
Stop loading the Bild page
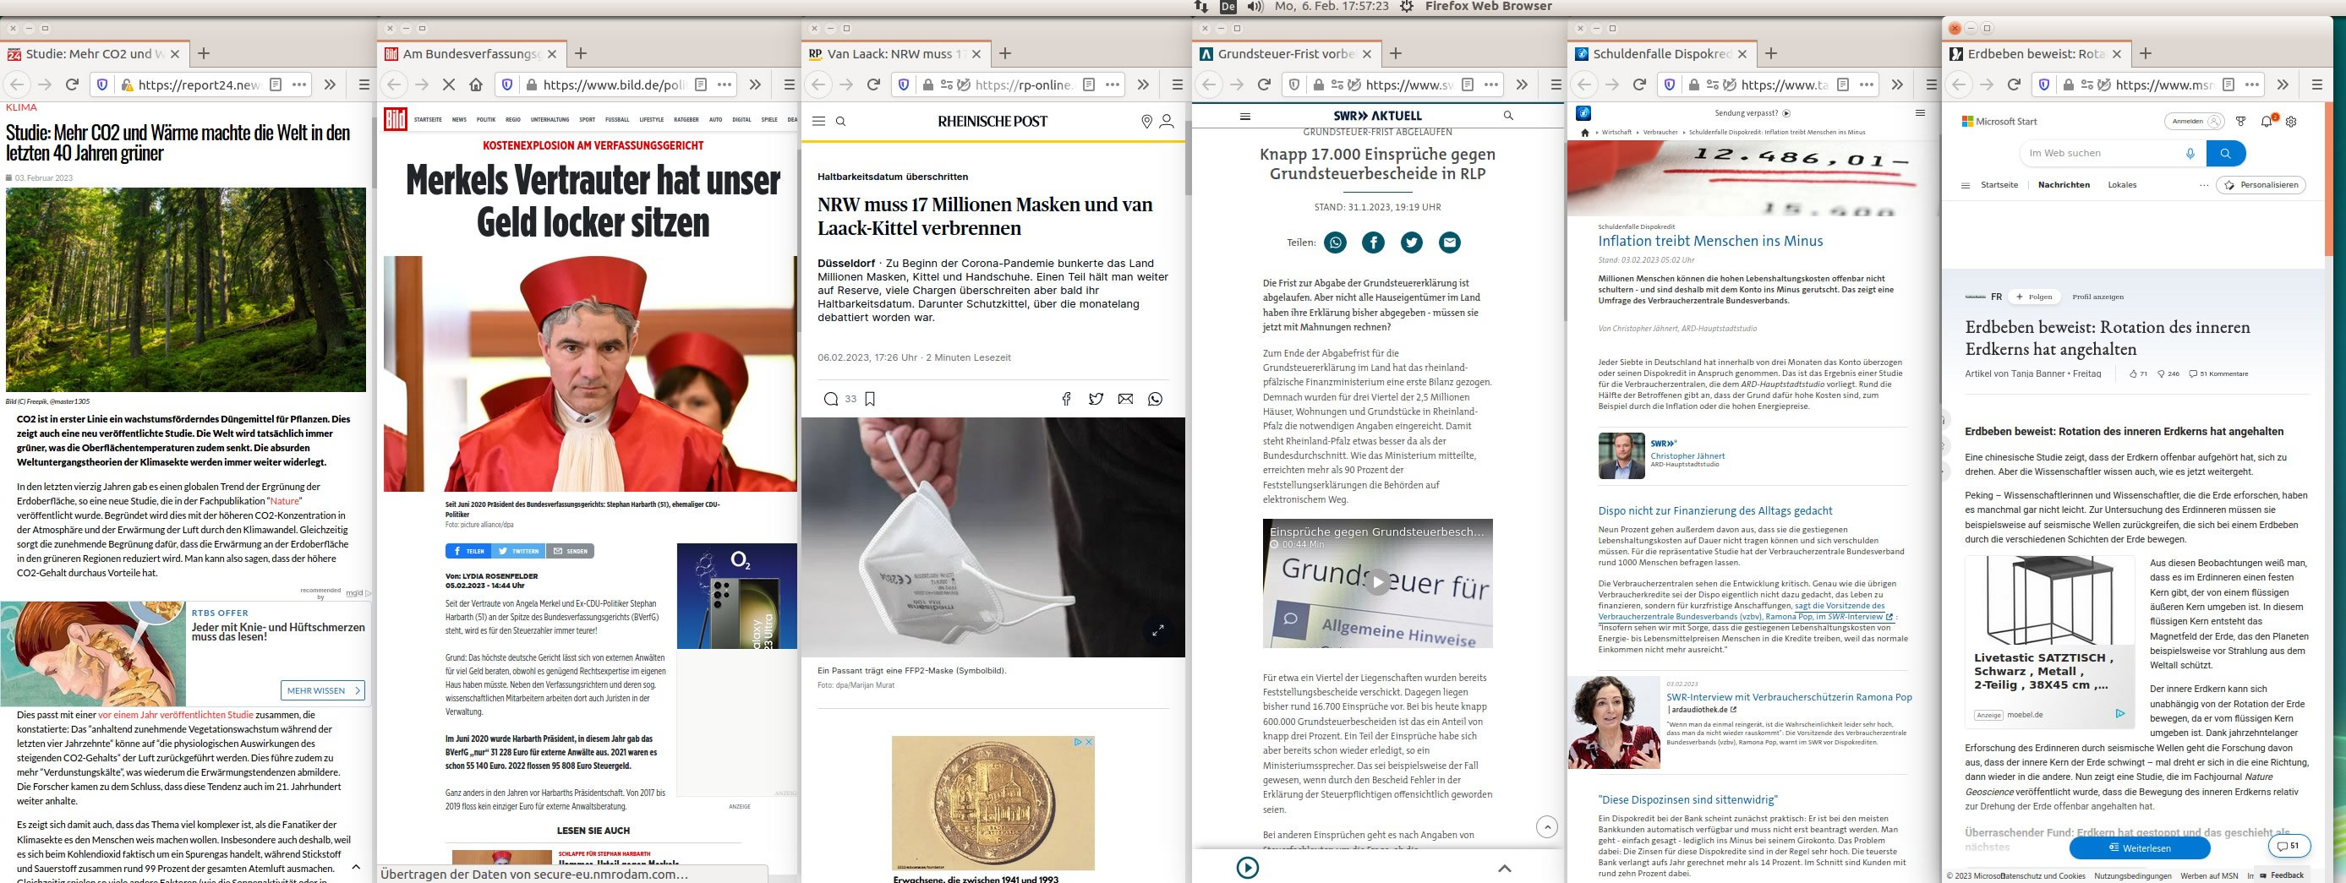click(448, 84)
